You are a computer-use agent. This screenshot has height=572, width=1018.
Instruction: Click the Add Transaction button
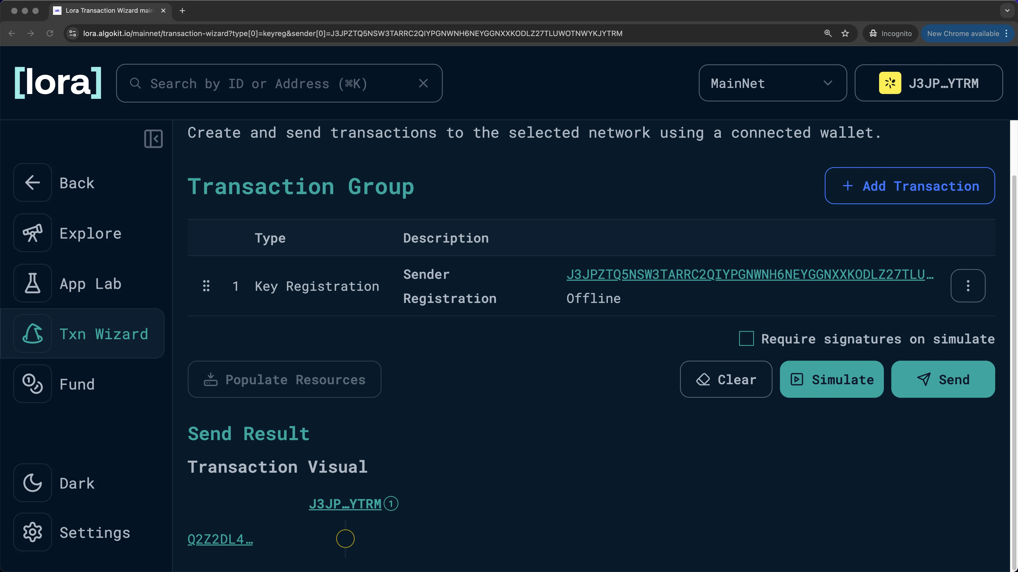(x=909, y=186)
